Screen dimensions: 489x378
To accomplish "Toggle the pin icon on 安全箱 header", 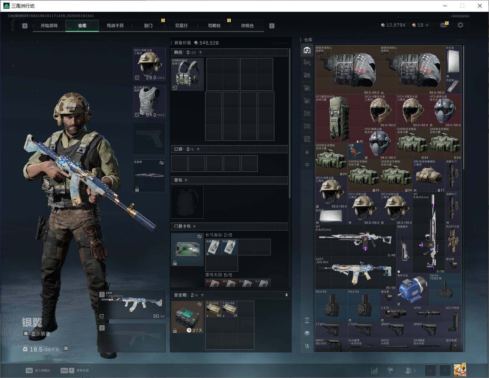I will pos(286,295).
